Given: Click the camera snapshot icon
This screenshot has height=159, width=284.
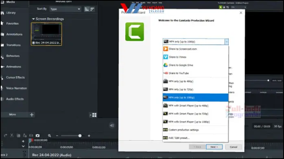Looking at the screenshot, I should [37, 135].
